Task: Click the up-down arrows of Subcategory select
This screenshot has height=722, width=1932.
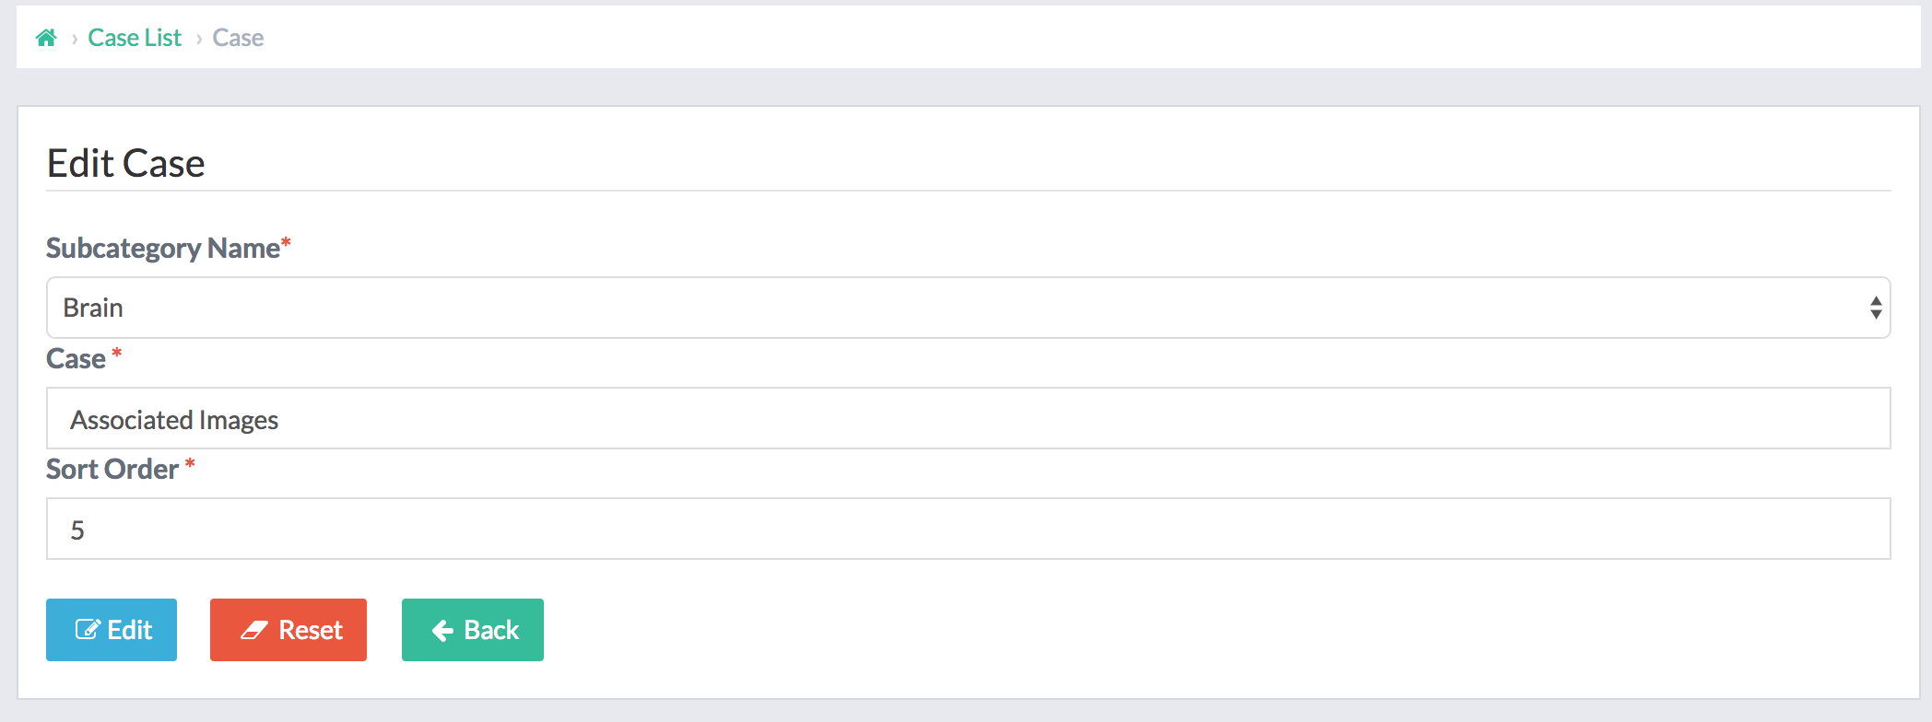Action: tap(1875, 308)
